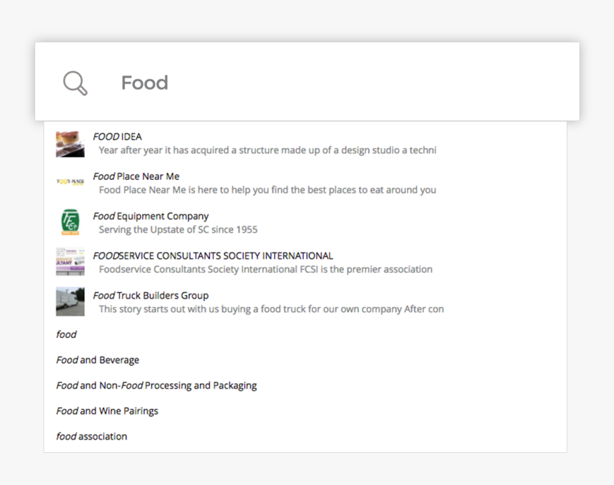This screenshot has width=614, height=485.
Task: Open the Foodservice Consultants Society thumbnail
Action: [x=70, y=261]
